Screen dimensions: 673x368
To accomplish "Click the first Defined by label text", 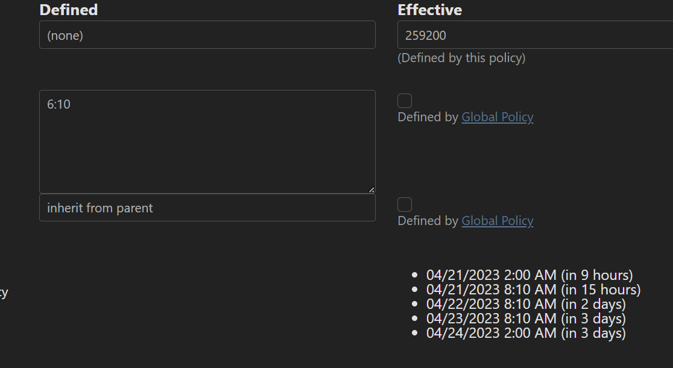I will pos(427,116).
